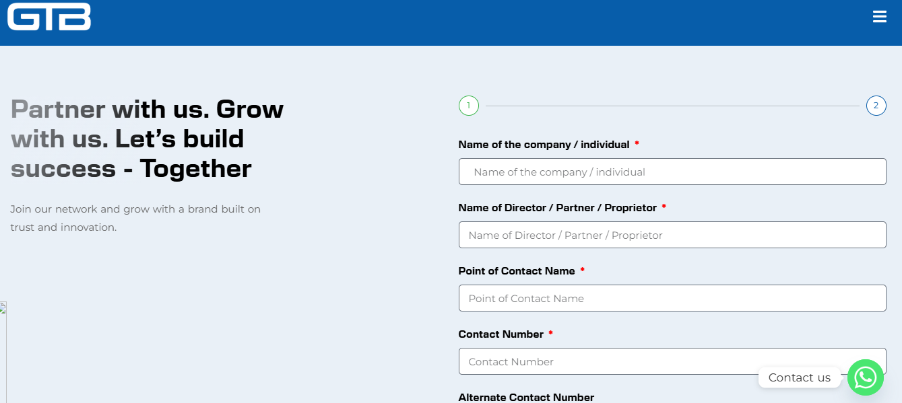902x403 pixels.
Task: Click the 'Name of Director / Partner / Proprietor' label
Action: 557,208
